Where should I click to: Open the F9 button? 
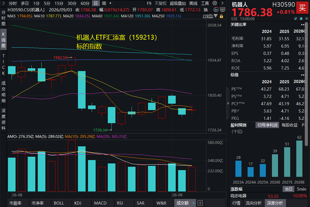[x=149, y=3]
